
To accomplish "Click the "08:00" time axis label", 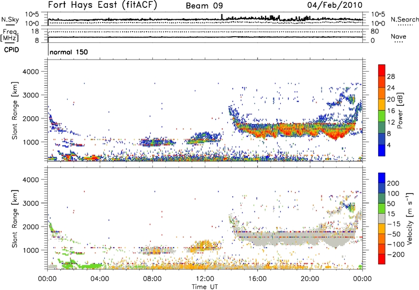I will 152,279.
